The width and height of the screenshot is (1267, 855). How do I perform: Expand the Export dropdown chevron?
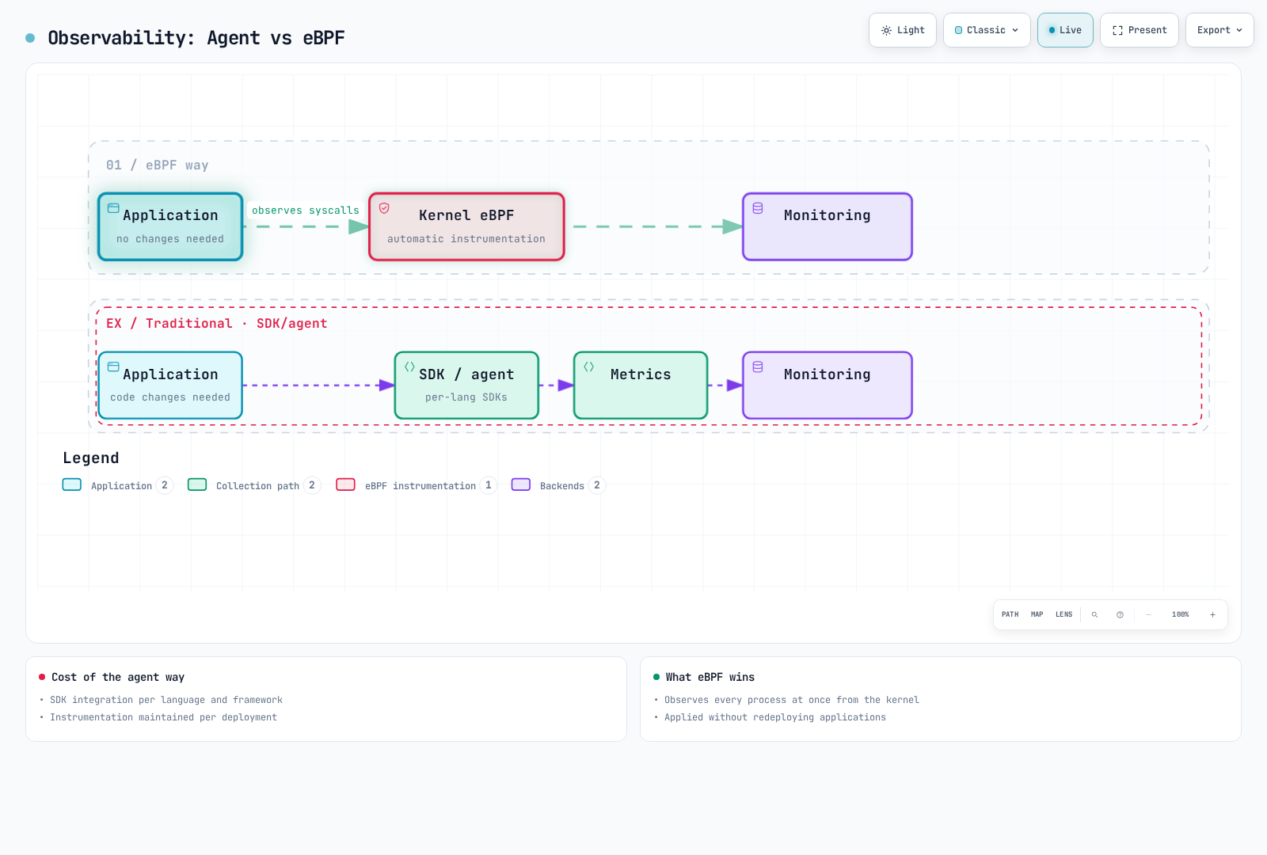(x=1239, y=30)
